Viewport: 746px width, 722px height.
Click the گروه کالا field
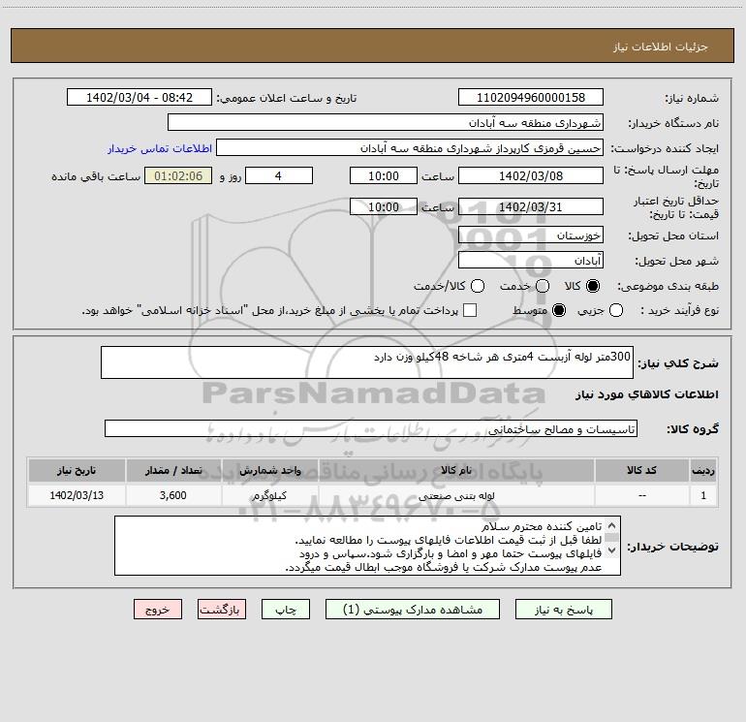click(371, 428)
